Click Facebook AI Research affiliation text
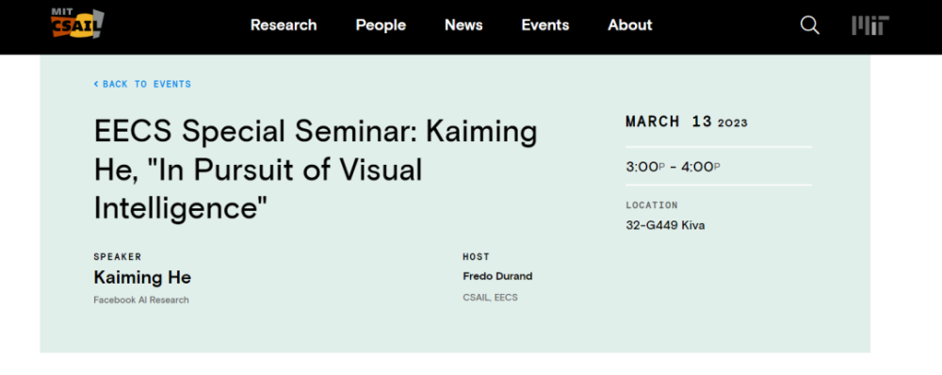This screenshot has width=942, height=375. pyautogui.click(x=141, y=300)
